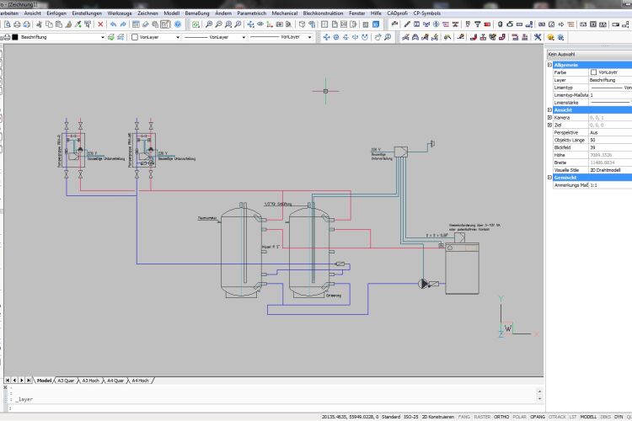This screenshot has width=632, height=421.
Task: Enable RASTER grid in status bar
Action: pos(482,416)
